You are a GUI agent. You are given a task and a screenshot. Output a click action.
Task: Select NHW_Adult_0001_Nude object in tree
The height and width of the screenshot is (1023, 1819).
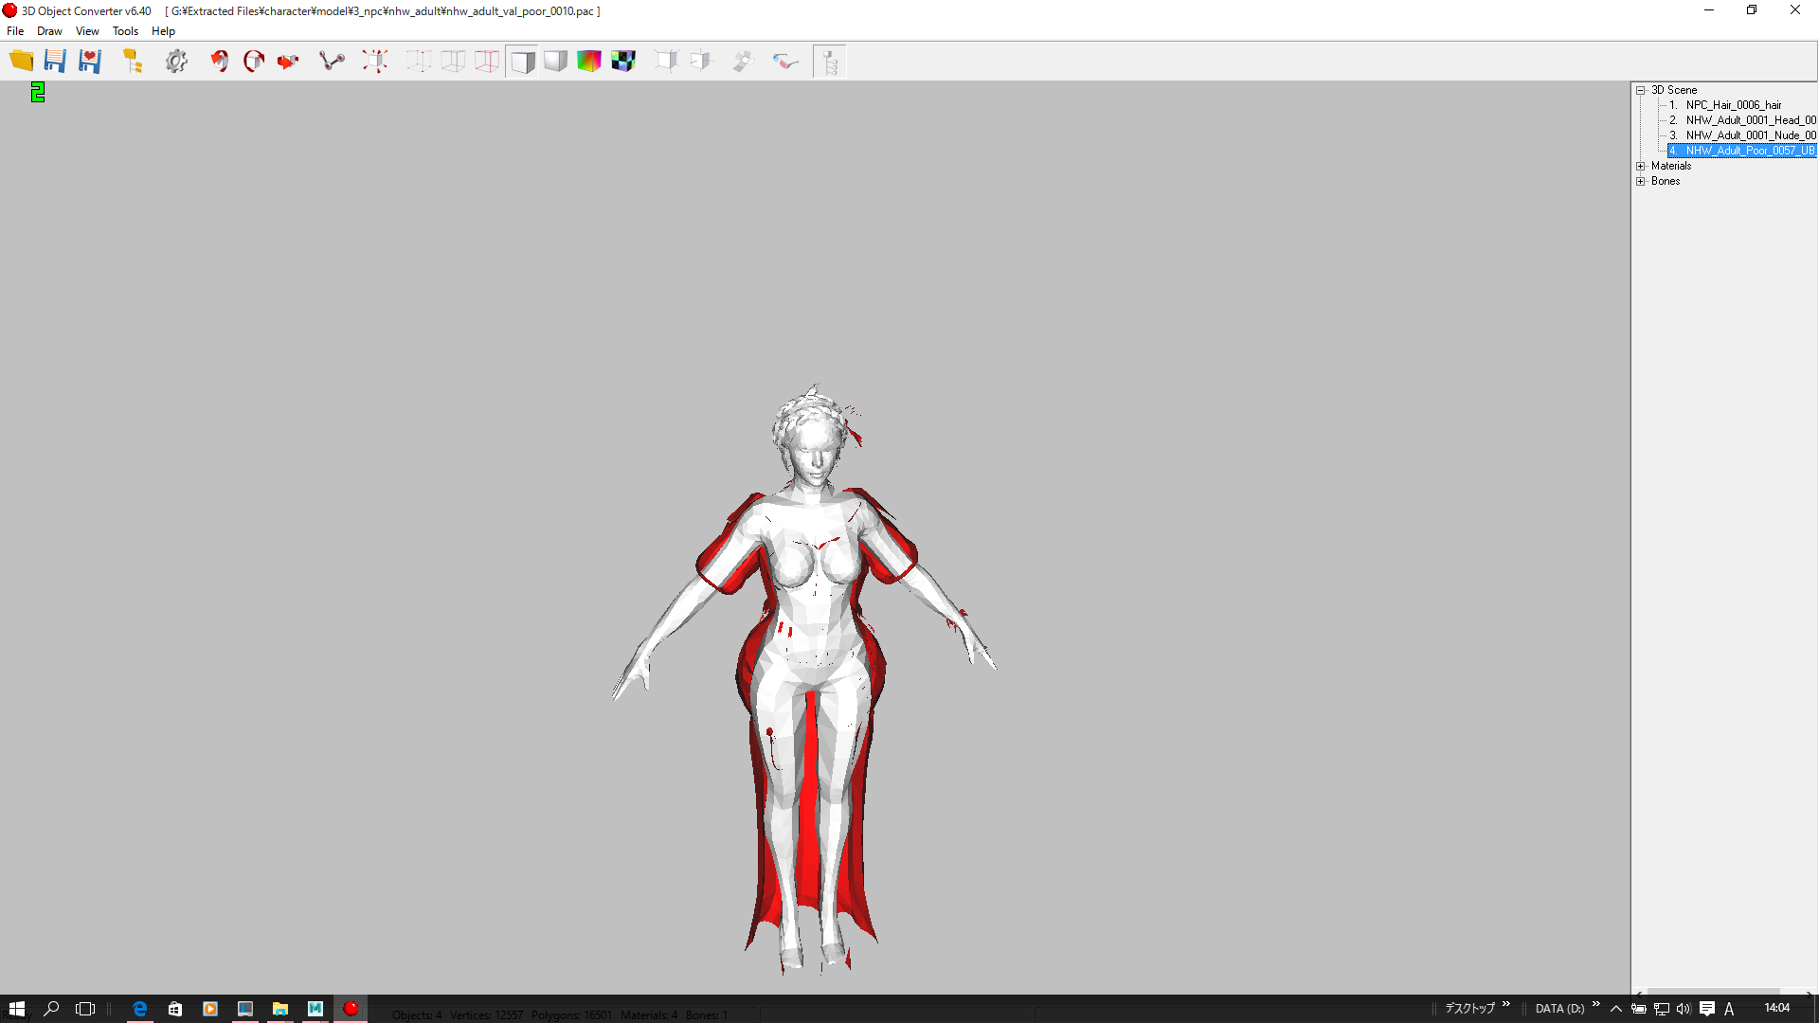tap(1751, 135)
